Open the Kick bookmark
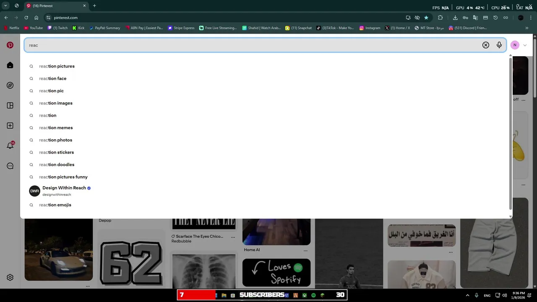 [x=78, y=28]
